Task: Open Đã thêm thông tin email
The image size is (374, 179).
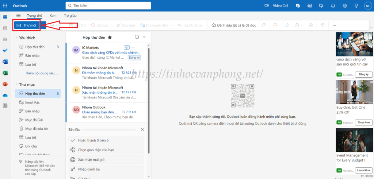Action: [x=106, y=73]
